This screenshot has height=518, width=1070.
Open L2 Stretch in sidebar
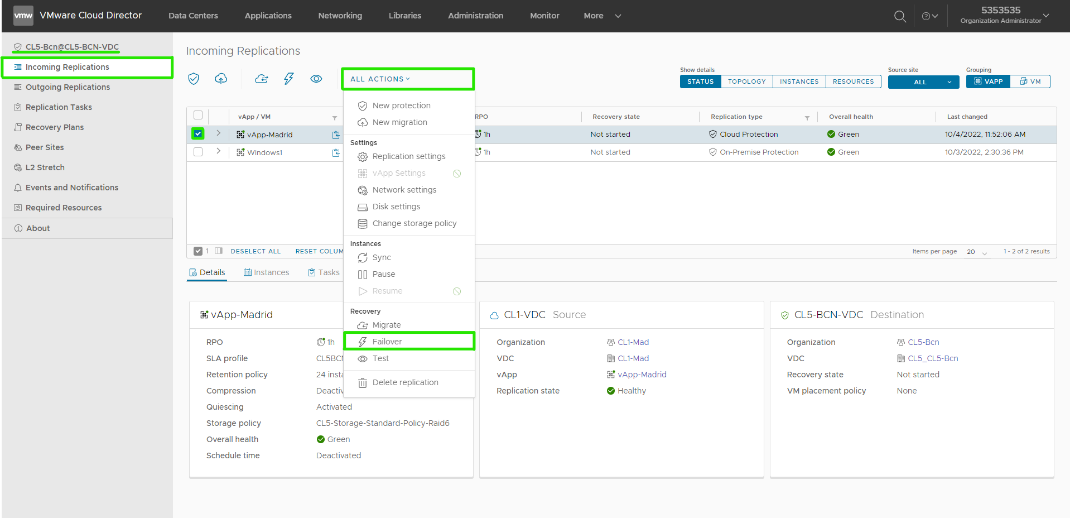(87, 167)
